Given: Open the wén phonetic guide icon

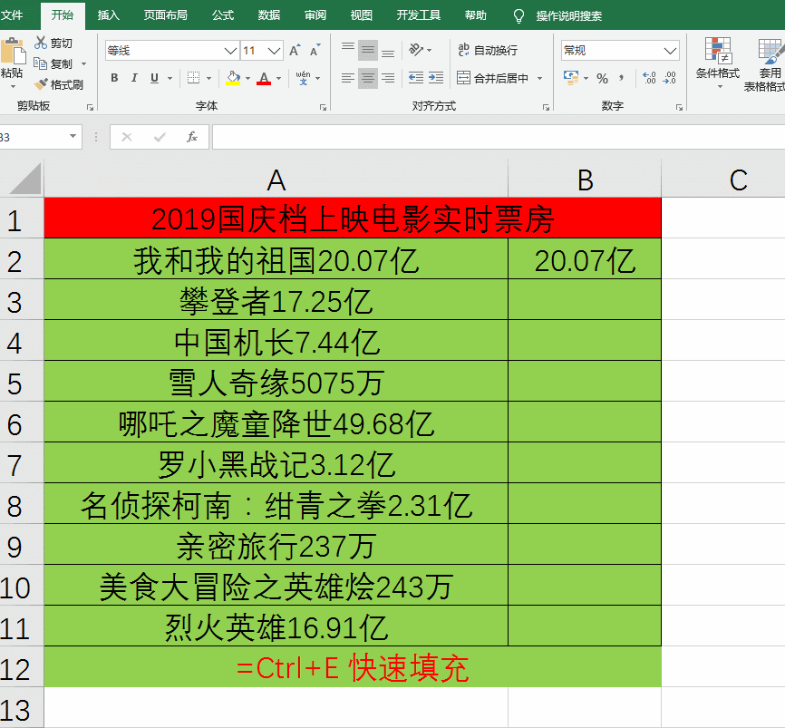Looking at the screenshot, I should click(x=303, y=78).
